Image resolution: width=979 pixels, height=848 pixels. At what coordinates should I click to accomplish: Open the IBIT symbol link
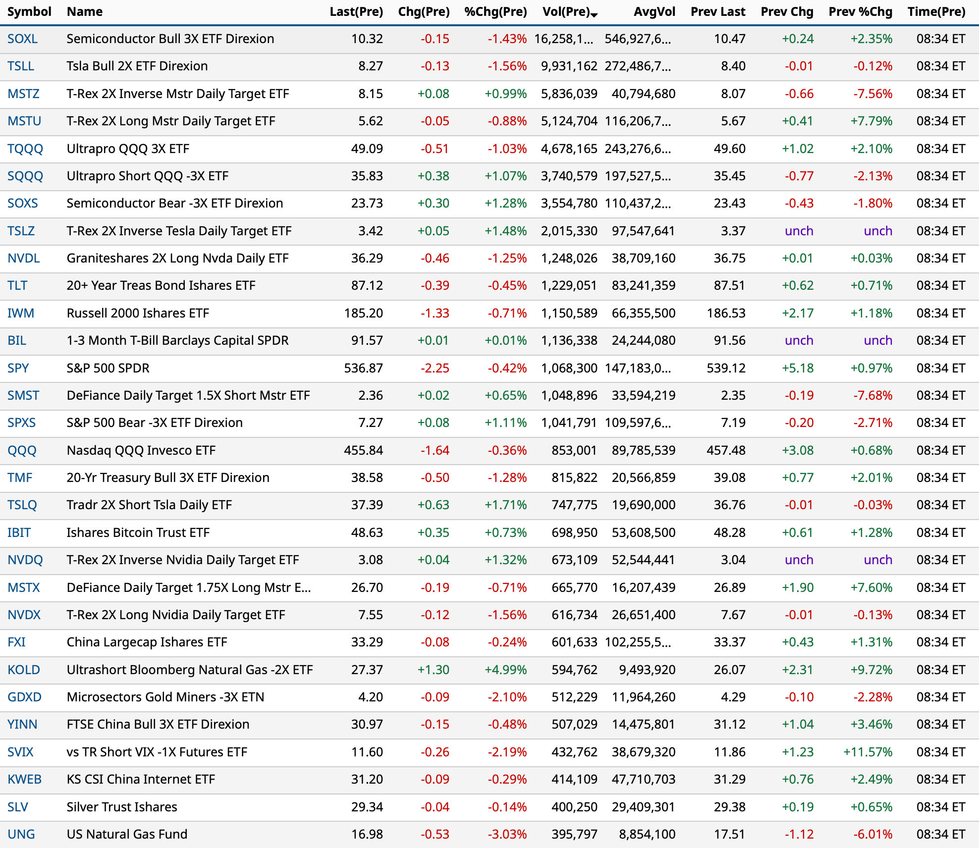(19, 532)
